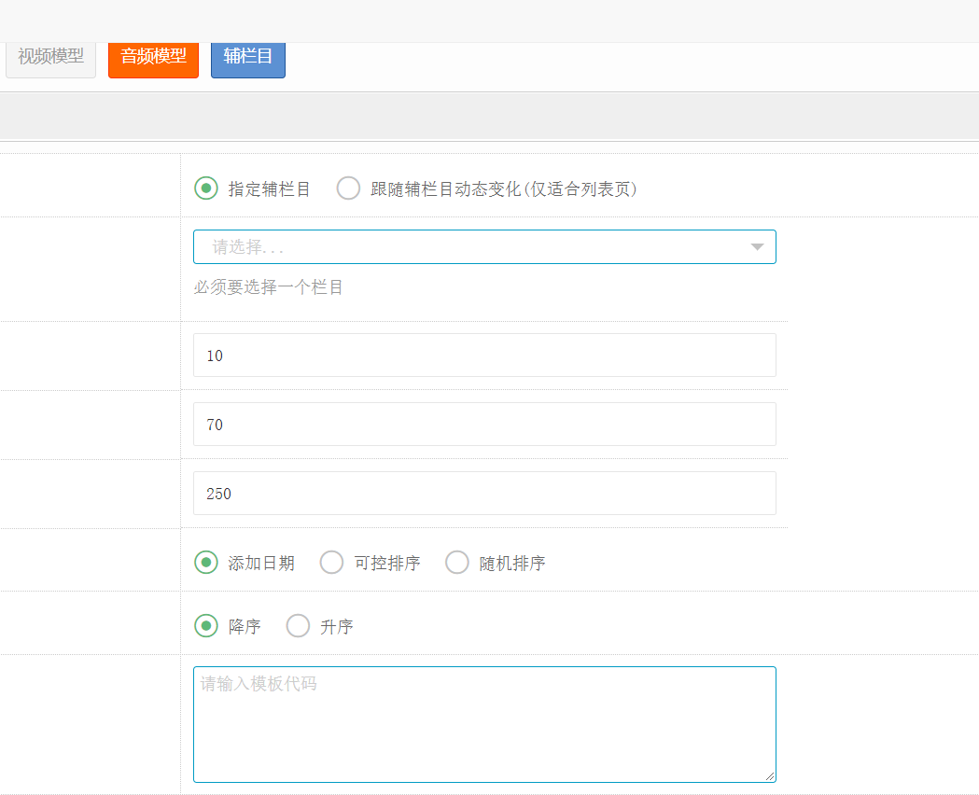Choose the 可控排序 radio option
This screenshot has width=979, height=795.
pos(332,563)
